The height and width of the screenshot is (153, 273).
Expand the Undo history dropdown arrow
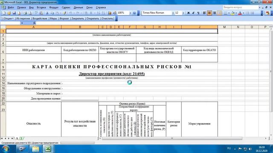click(x=74, y=13)
